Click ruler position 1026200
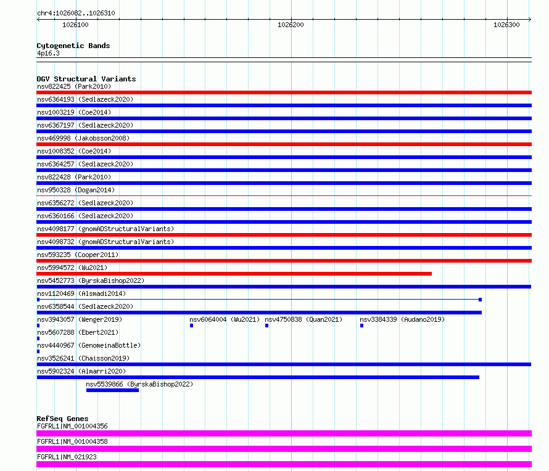549x471 pixels. tap(291, 25)
